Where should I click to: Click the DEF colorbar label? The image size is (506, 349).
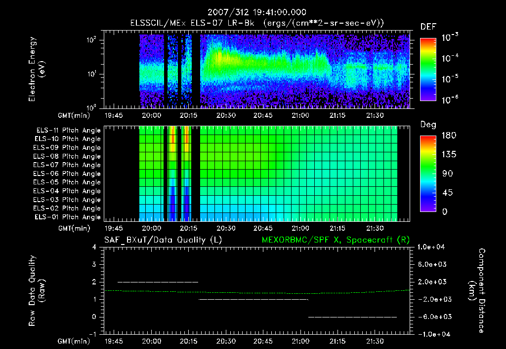[428, 27]
